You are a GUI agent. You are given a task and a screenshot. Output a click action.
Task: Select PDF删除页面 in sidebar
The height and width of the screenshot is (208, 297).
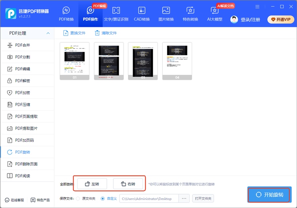[x=27, y=164]
